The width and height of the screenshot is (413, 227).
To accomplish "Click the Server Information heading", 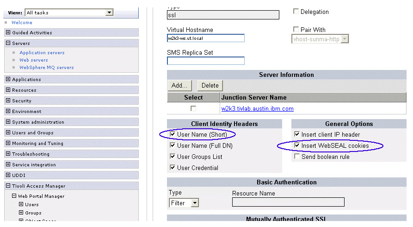I will pyautogui.click(x=286, y=75).
